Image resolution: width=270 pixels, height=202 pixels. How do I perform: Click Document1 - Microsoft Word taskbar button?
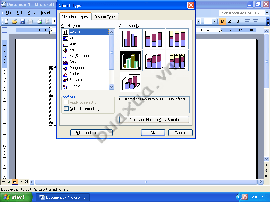(63, 197)
